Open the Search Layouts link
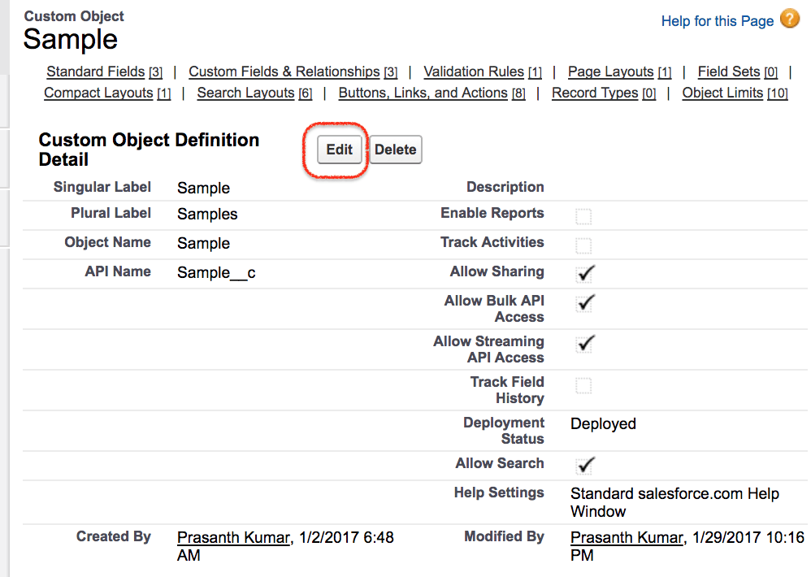This screenshot has width=811, height=577. click(x=245, y=93)
